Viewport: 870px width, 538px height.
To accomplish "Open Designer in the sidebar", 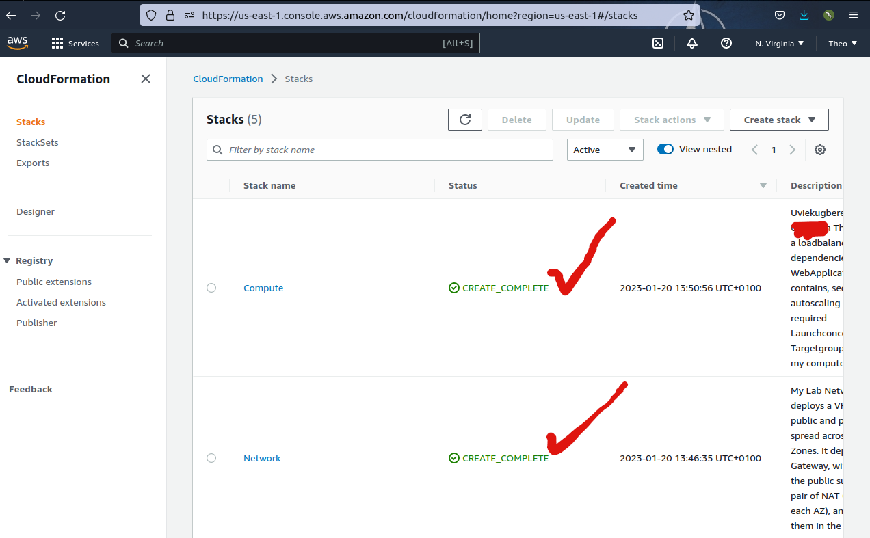I will click(36, 211).
